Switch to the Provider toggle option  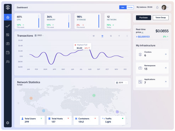pos(130,7)
